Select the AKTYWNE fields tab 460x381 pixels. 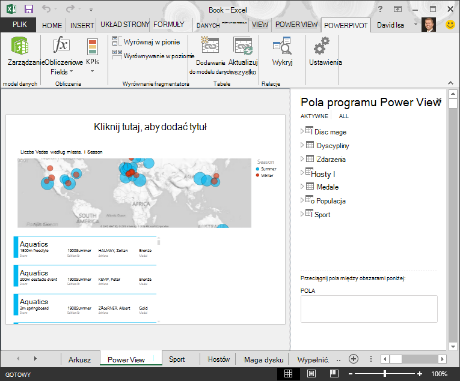click(x=314, y=116)
